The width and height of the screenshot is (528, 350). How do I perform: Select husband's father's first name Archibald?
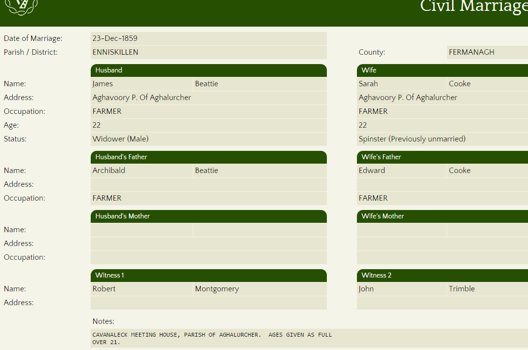(141, 171)
